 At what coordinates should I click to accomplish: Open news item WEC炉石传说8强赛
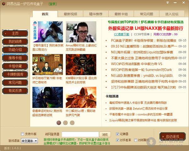137,64
